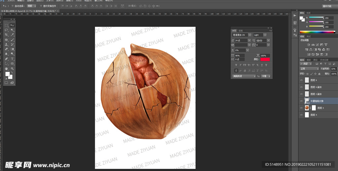Hide the 图层 6 layer
This screenshot has width=338, height=171.
tap(301, 80)
